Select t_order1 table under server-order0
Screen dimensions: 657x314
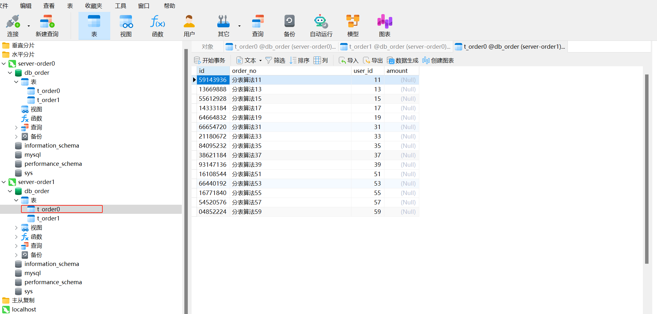tap(48, 100)
